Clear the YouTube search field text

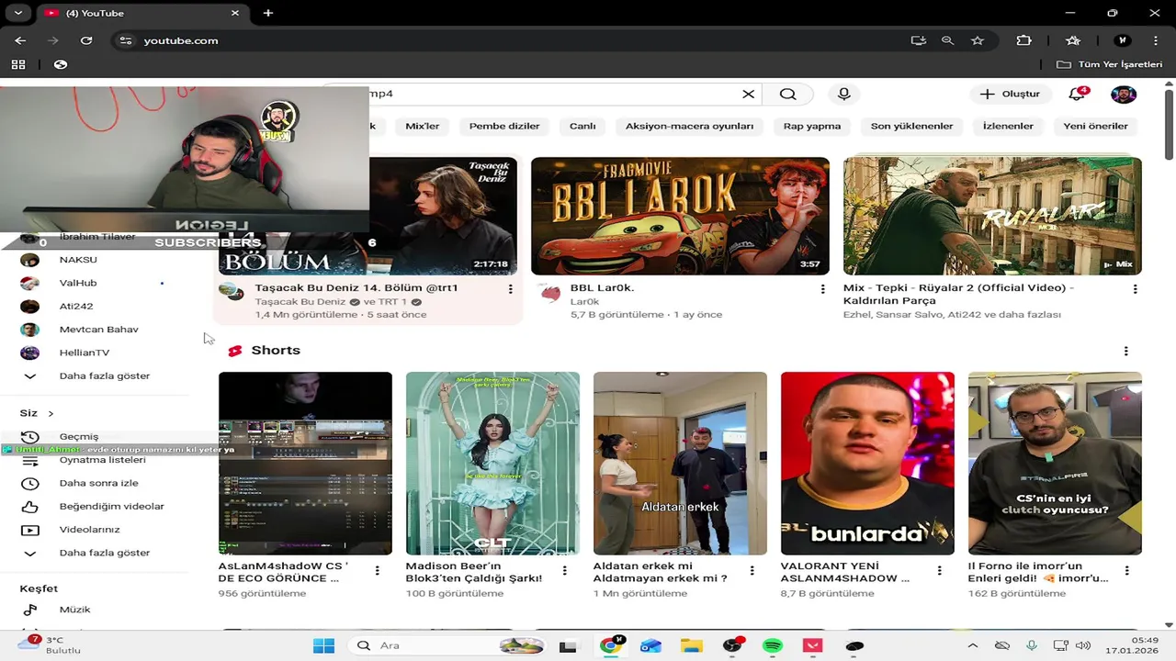point(748,94)
